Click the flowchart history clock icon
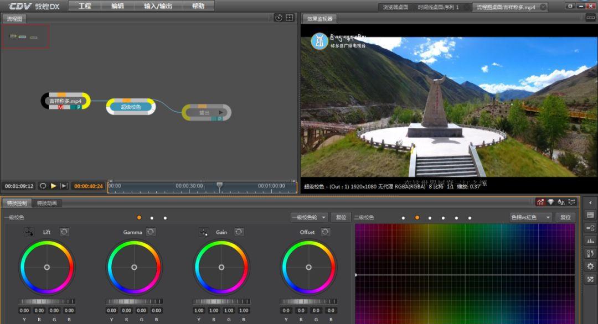Image resolution: width=598 pixels, height=324 pixels. click(279, 18)
